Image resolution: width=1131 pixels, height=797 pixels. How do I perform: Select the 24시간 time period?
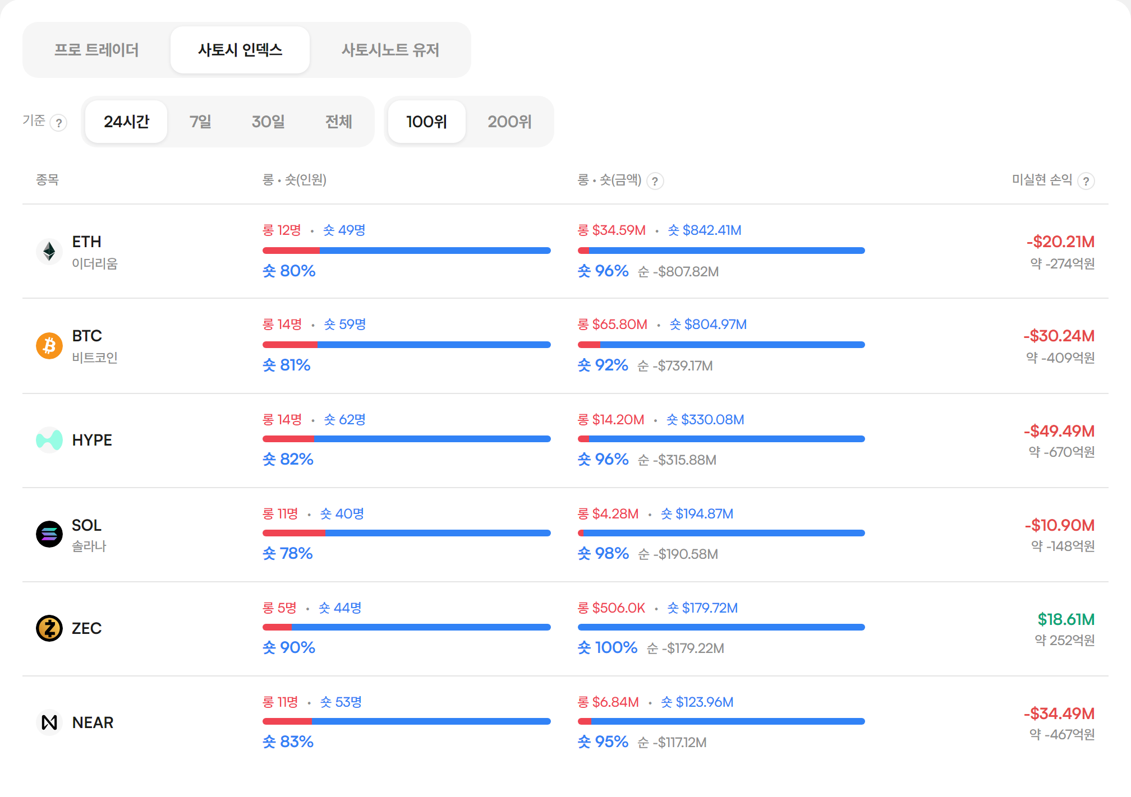[x=126, y=122]
